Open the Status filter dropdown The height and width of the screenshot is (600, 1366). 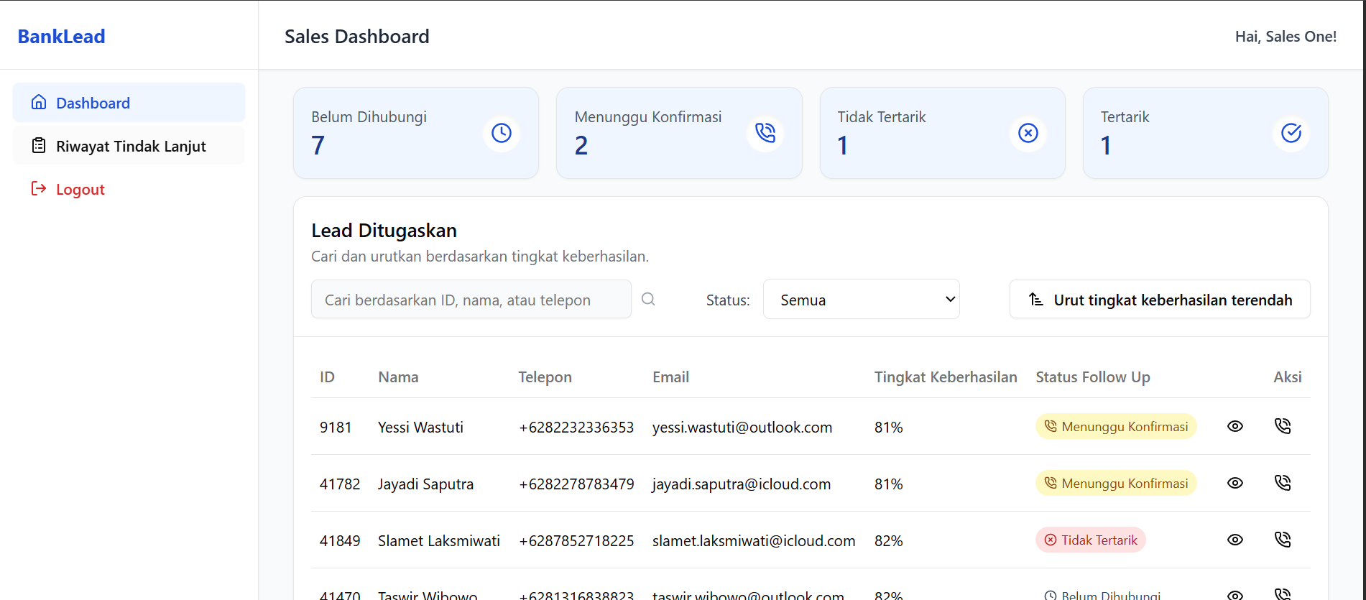pos(861,299)
